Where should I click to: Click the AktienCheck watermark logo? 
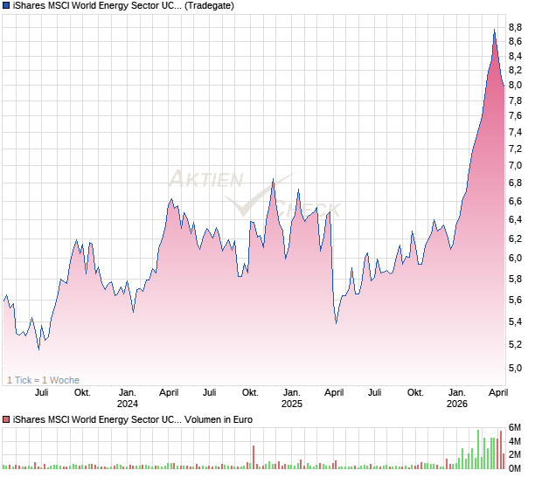point(254,194)
